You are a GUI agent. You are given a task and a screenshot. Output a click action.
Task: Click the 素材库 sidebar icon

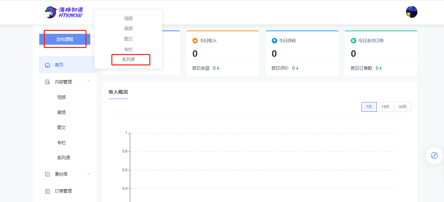coord(47,174)
